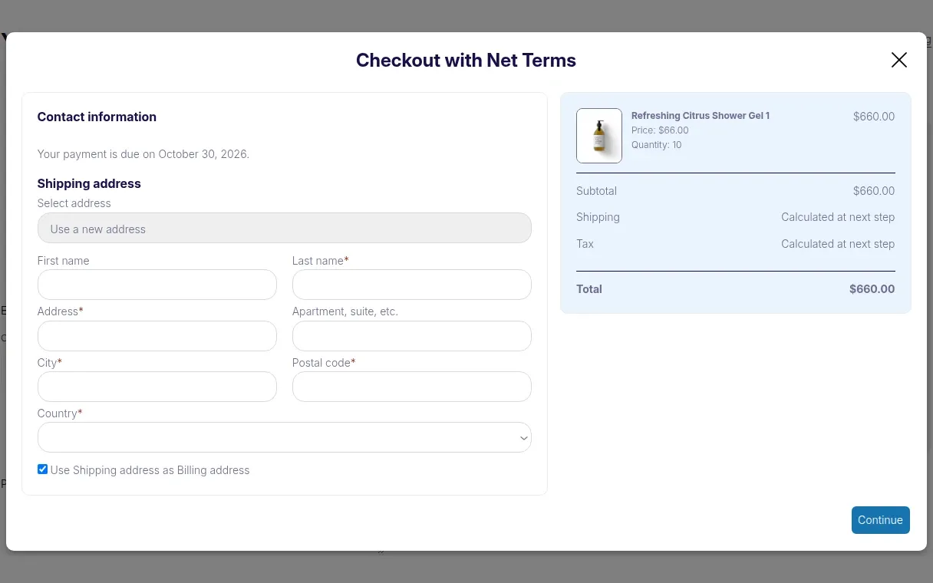Image resolution: width=933 pixels, height=583 pixels.
Task: Click the Price: $66.00 text
Action: coord(660,130)
